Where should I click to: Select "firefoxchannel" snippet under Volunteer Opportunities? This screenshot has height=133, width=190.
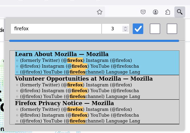tap(80, 97)
